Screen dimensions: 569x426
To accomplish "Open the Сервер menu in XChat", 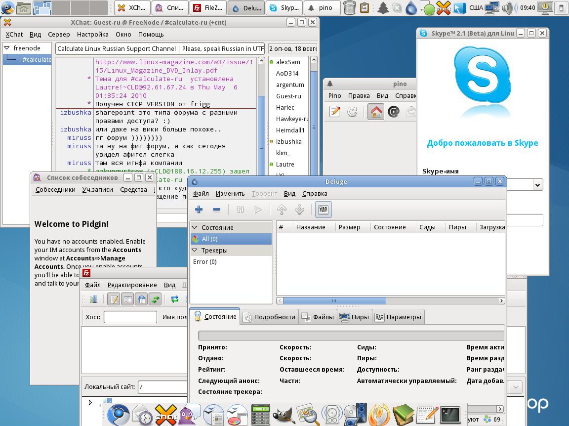I will click(x=59, y=35).
